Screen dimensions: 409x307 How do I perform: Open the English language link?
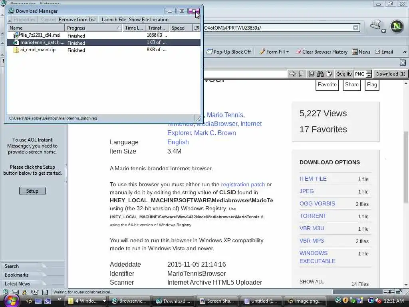point(178,142)
